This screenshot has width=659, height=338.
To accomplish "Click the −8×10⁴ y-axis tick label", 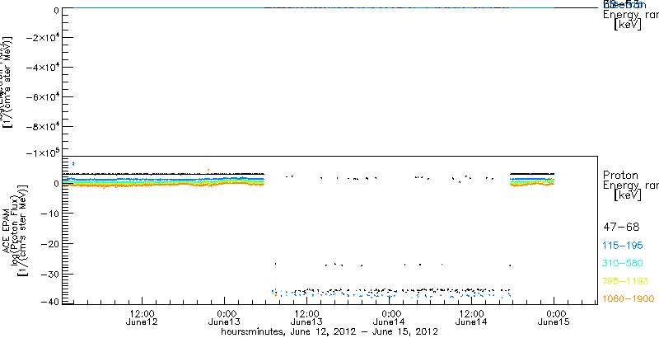I will [x=42, y=126].
